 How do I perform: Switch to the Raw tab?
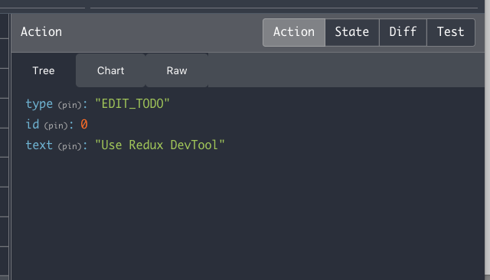[x=177, y=70]
